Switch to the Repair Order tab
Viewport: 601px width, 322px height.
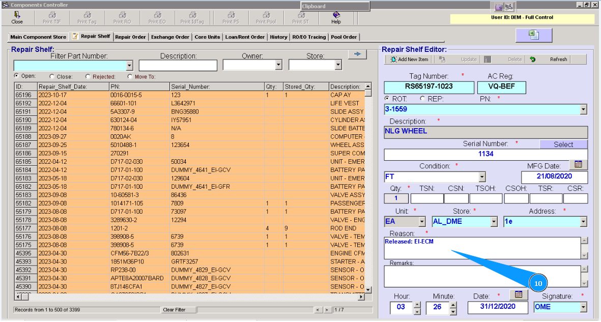[131, 37]
